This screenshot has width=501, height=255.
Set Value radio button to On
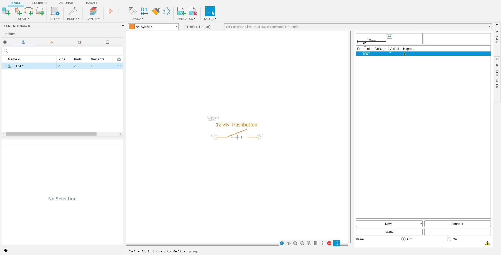449,239
